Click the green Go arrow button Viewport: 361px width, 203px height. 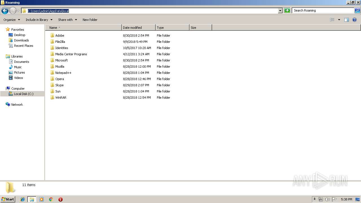pos(287,11)
